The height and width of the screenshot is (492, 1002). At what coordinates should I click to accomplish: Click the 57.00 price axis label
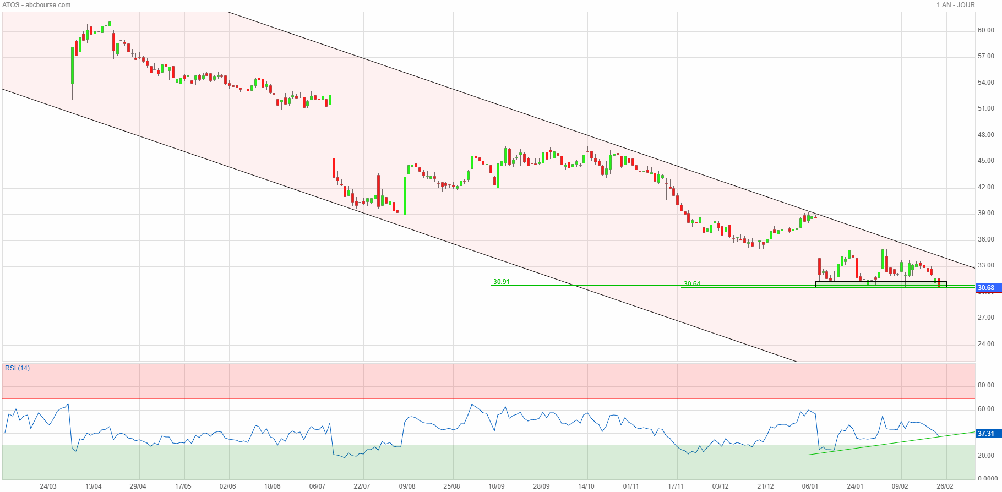click(986, 56)
